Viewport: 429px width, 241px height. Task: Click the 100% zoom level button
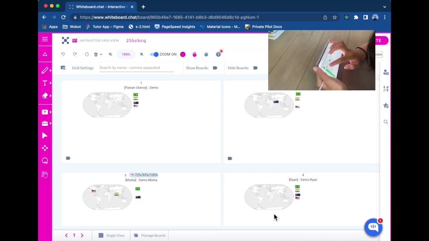[126, 54]
